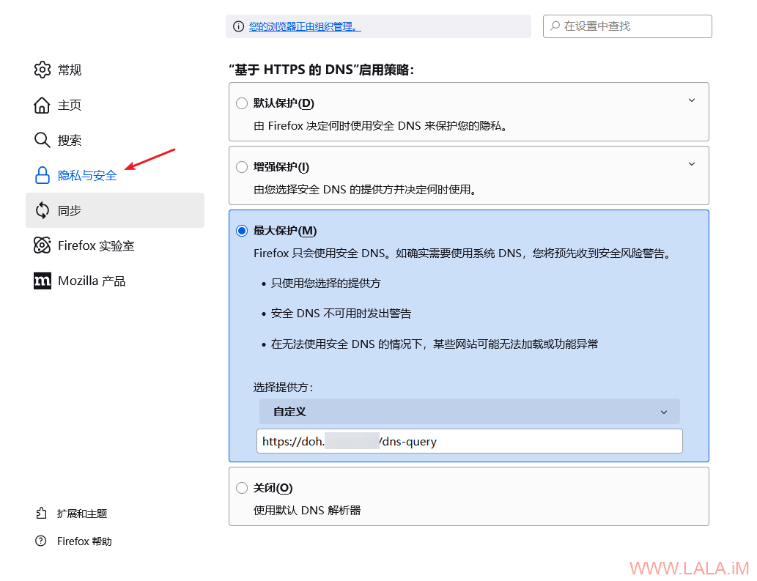
Task: Click the “基于 HTTPS 的 DNS”启用策略 heading
Action: coord(322,70)
